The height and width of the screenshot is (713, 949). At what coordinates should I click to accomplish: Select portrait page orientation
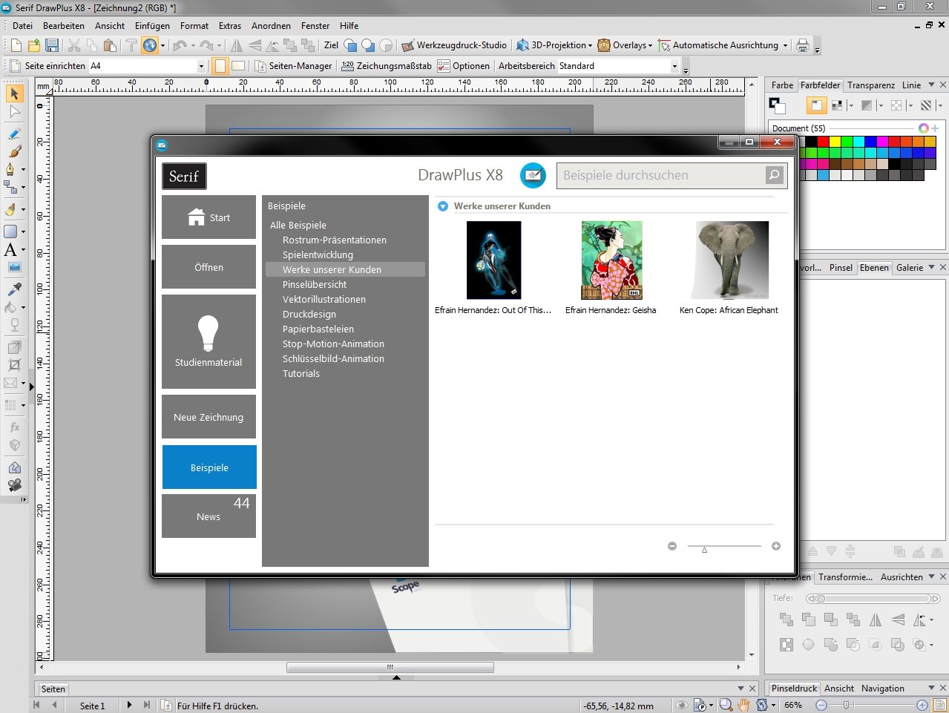(x=220, y=66)
